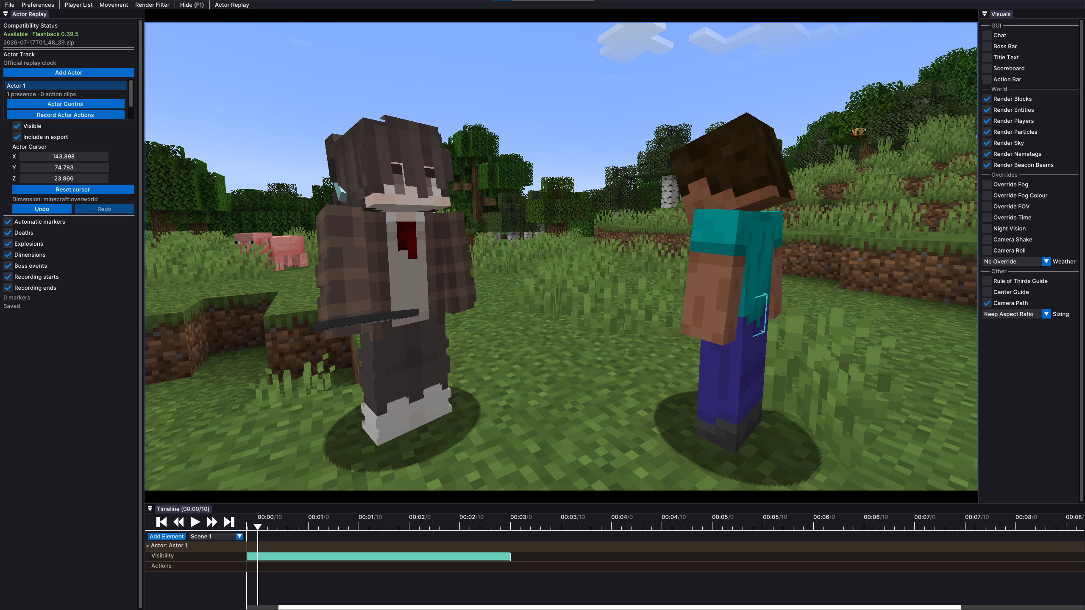Toggle the Explosions markers checkbox
The width and height of the screenshot is (1085, 610).
coord(8,244)
